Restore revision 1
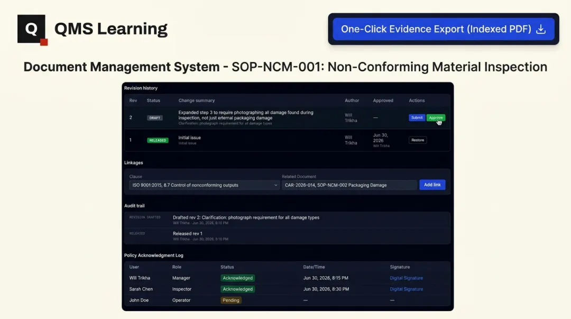This screenshot has height=319, width=571. click(x=418, y=140)
